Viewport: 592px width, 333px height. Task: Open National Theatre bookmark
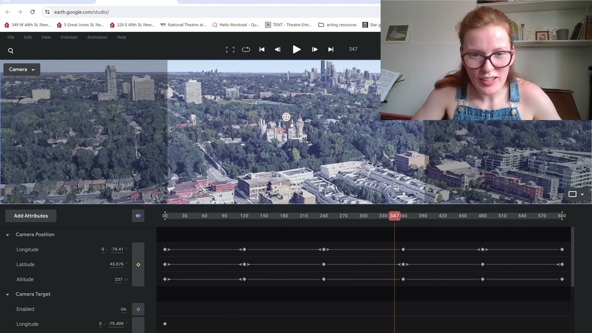click(183, 25)
